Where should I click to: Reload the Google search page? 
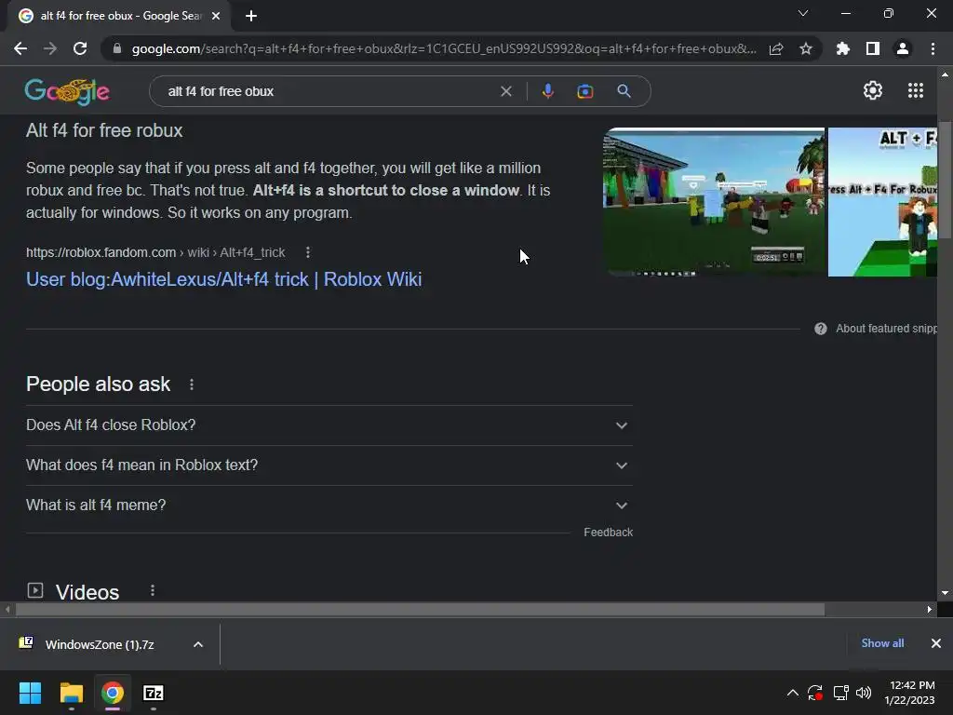(x=80, y=48)
